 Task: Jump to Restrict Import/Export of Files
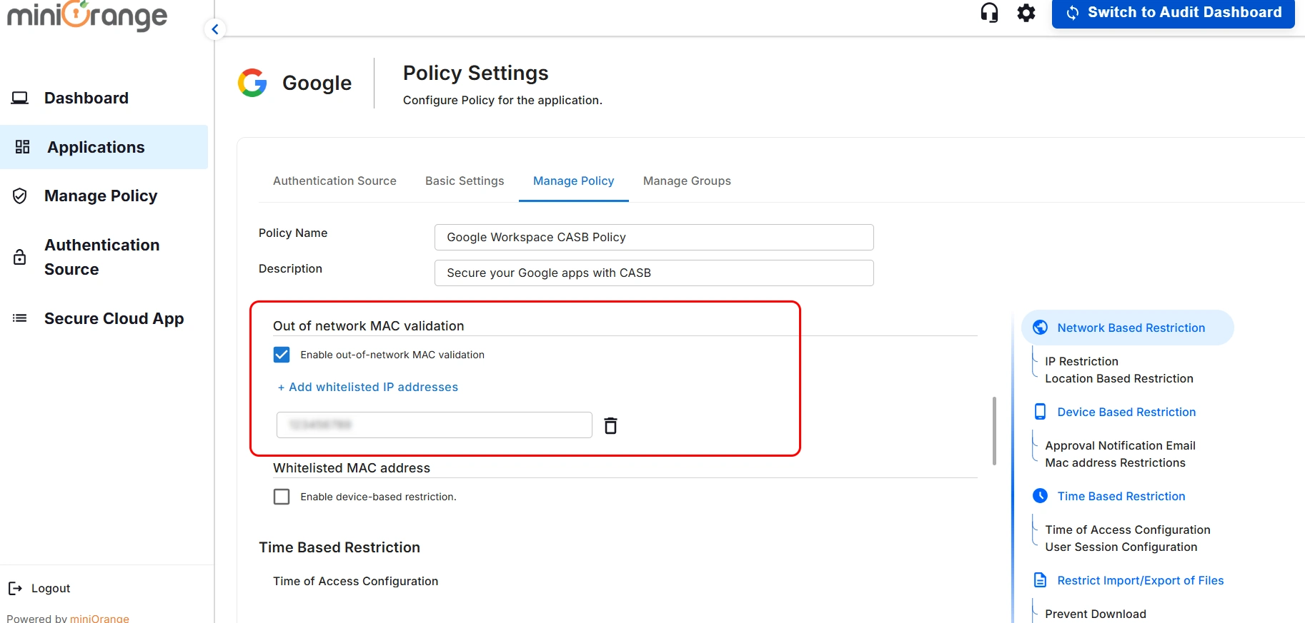[x=1141, y=580]
